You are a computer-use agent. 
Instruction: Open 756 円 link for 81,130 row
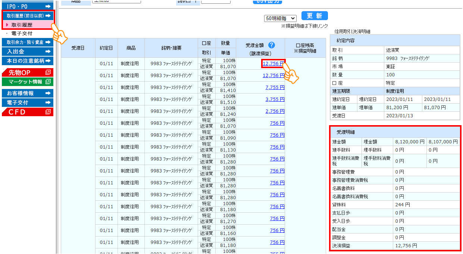click(277, 147)
